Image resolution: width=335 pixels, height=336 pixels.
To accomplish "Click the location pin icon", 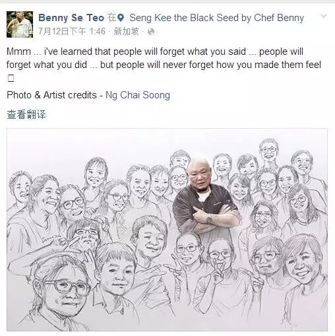I will click(121, 18).
